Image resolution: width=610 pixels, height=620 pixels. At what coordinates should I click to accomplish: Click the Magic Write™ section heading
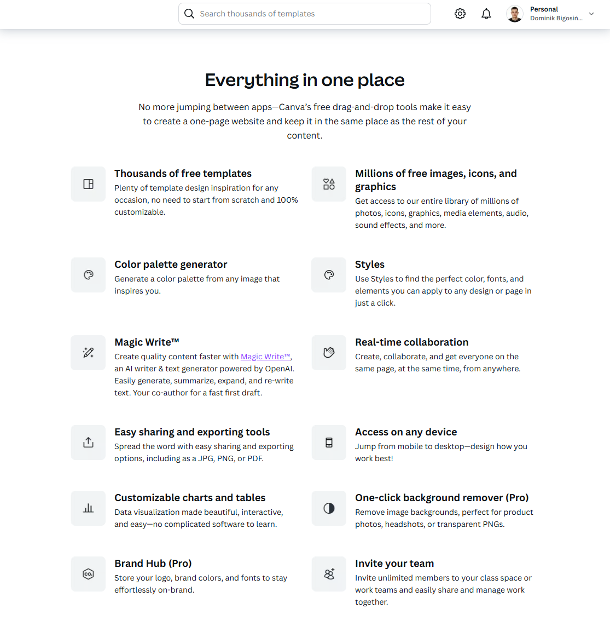[x=147, y=342]
